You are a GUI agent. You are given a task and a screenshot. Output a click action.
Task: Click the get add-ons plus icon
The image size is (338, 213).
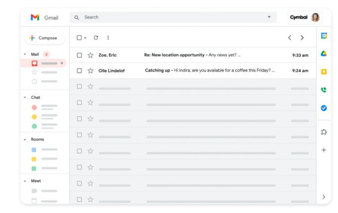[x=324, y=150]
